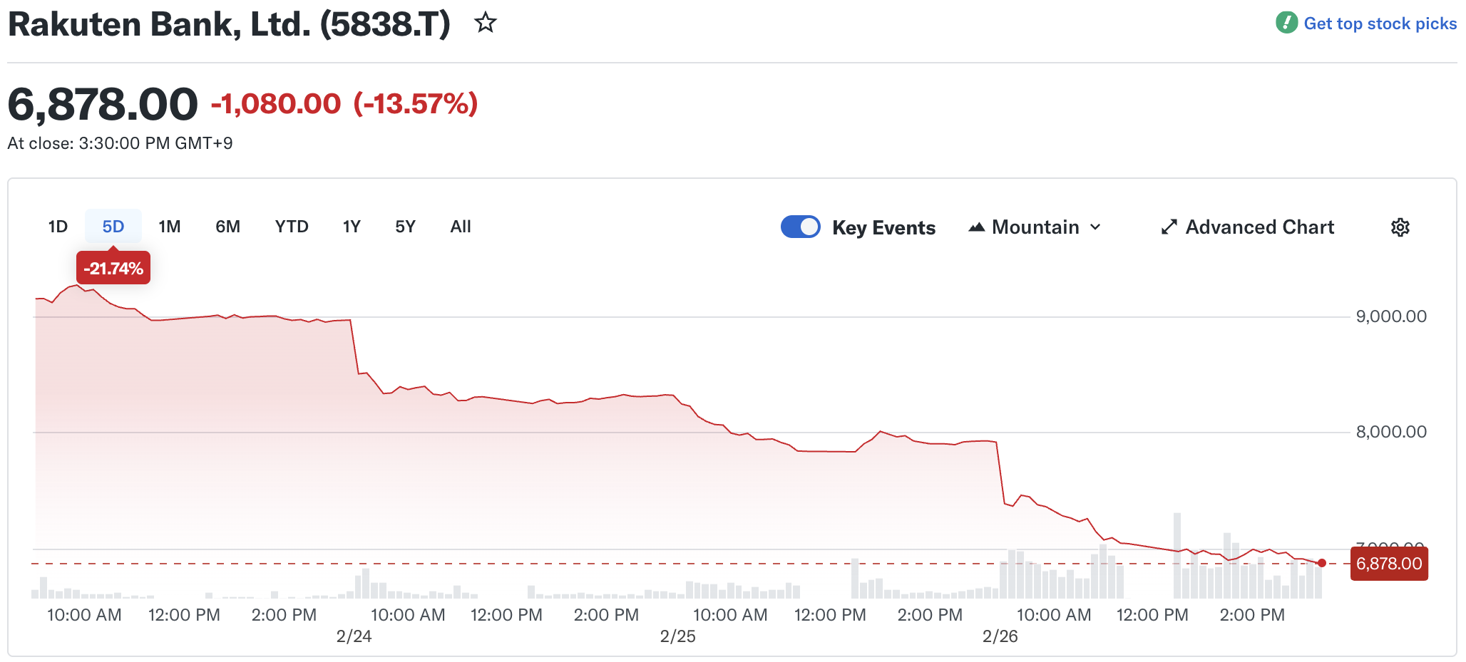Click the current price 6,878.00 heading
1466x662 pixels.
click(x=103, y=104)
